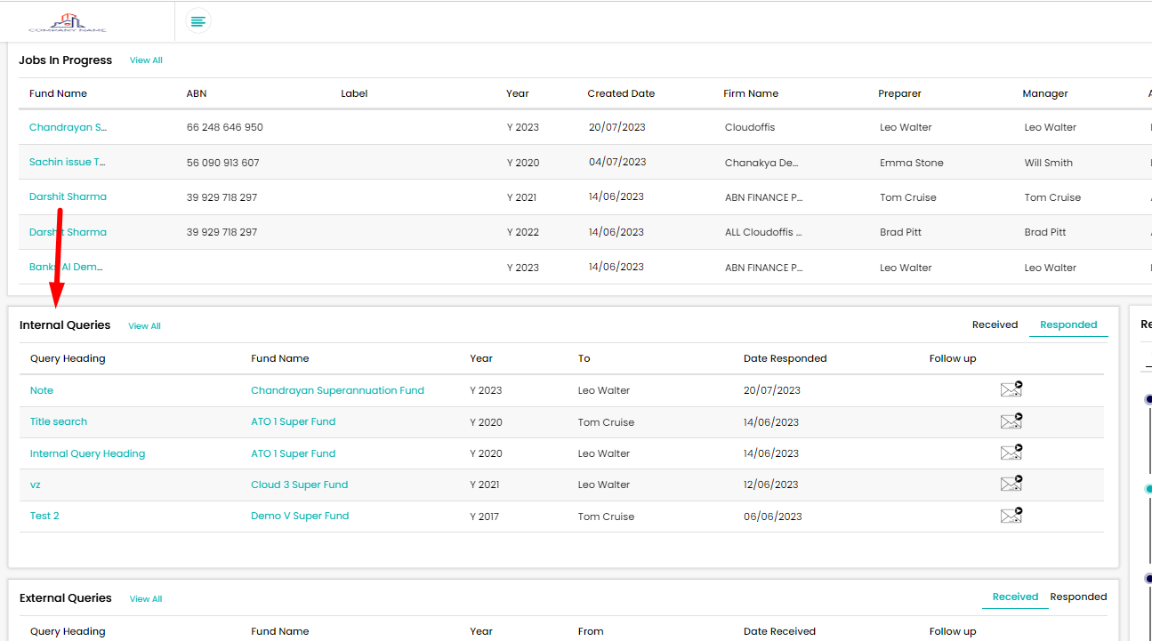Open Cloud 3 Super Fund link
1152x641 pixels.
(299, 485)
